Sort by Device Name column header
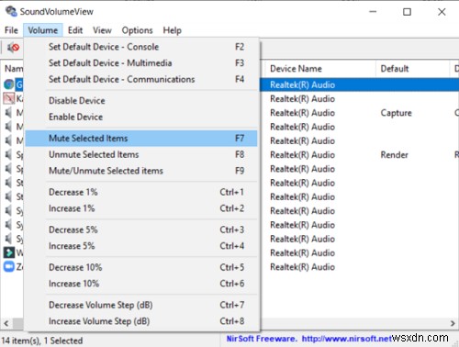This screenshot has height=347, width=459. click(x=319, y=69)
